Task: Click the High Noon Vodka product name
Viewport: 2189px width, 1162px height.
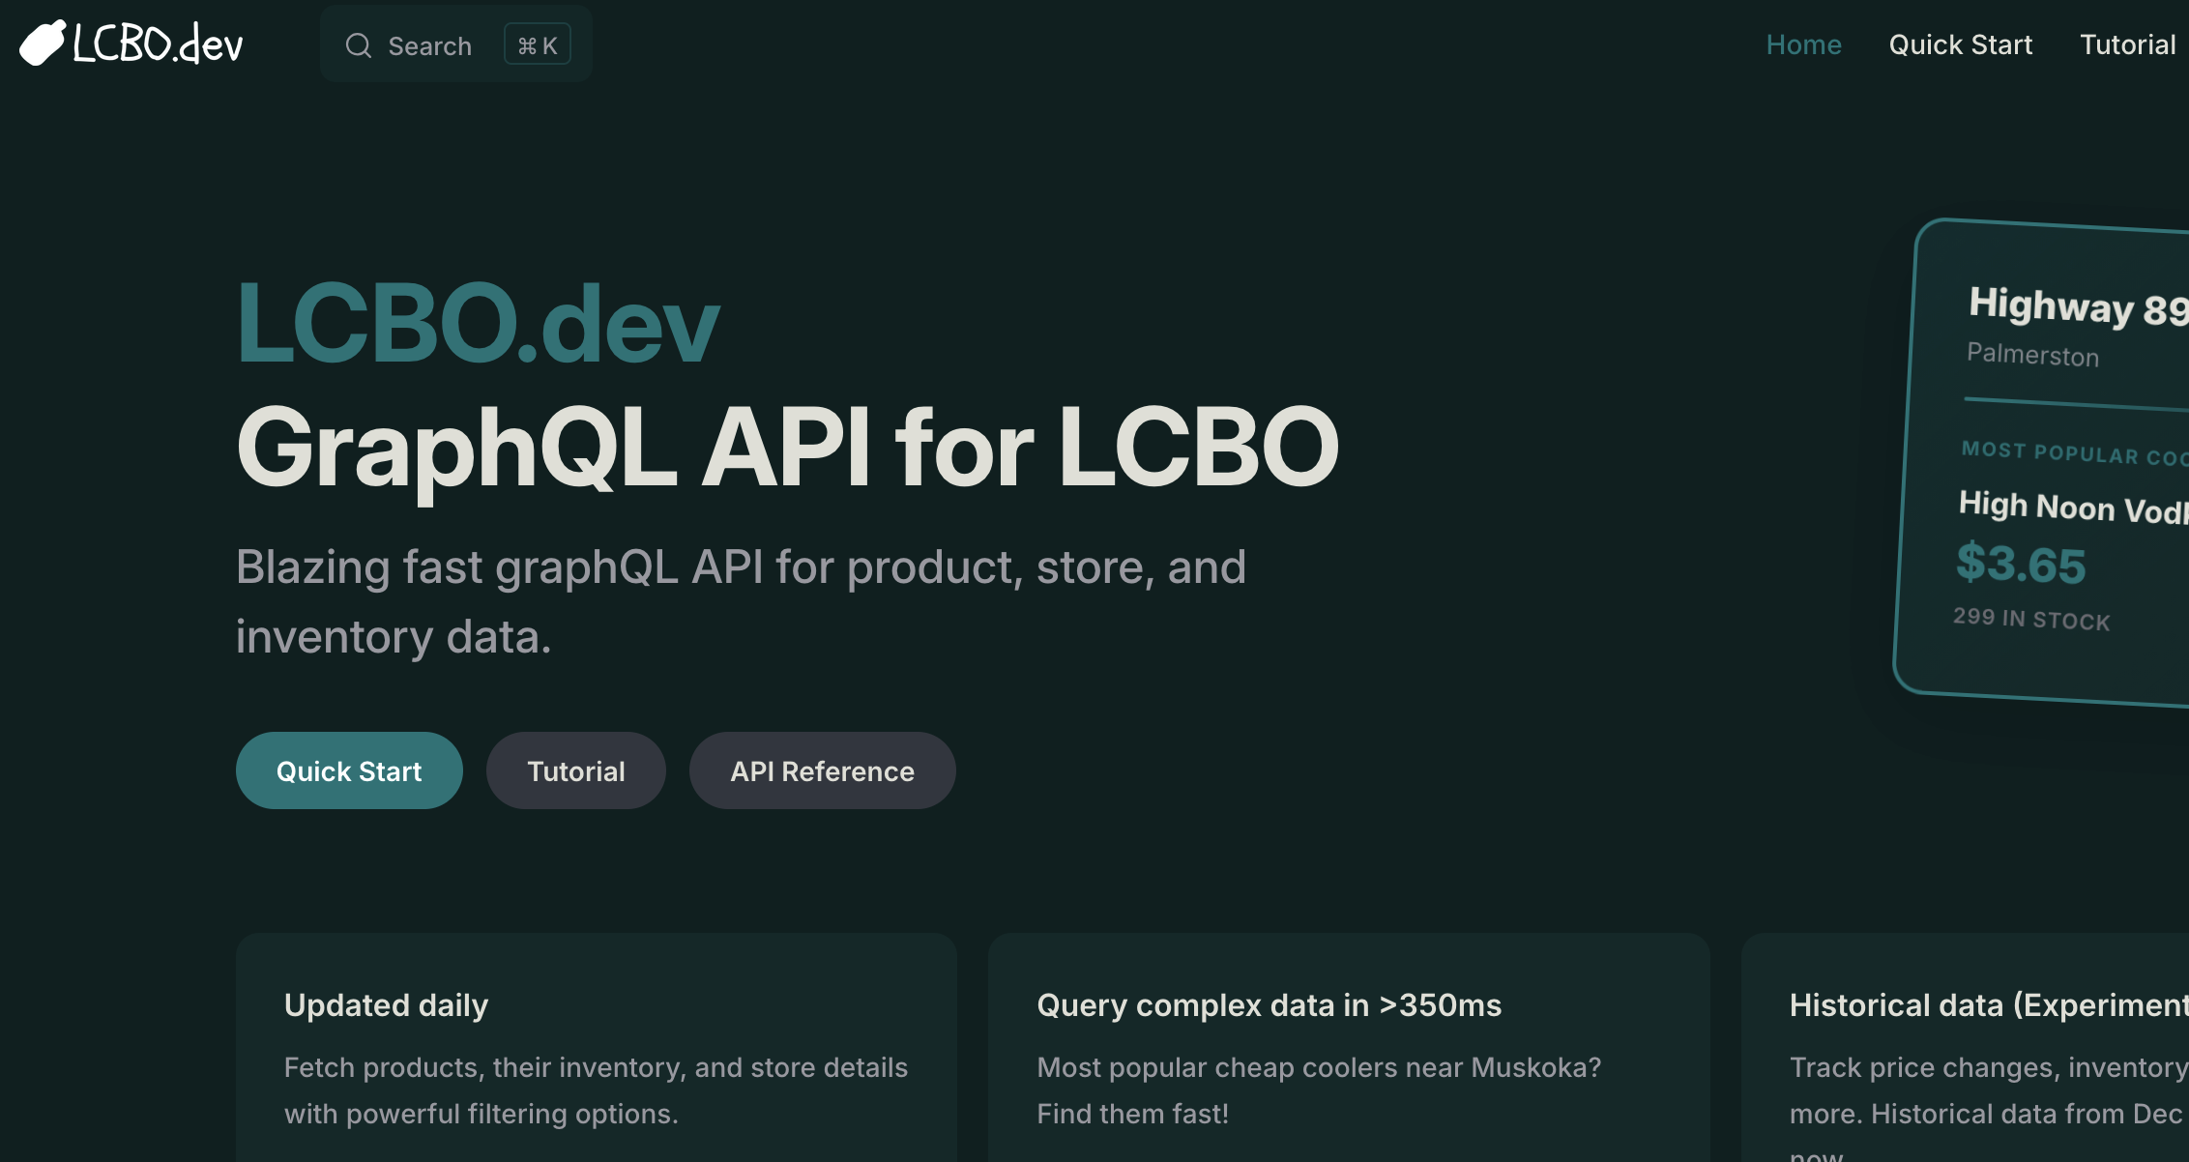Action: (2069, 508)
